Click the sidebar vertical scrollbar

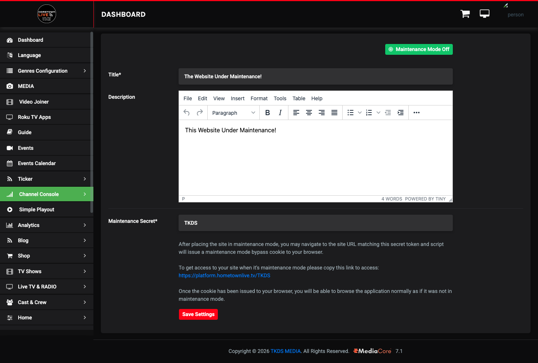pos(92,122)
